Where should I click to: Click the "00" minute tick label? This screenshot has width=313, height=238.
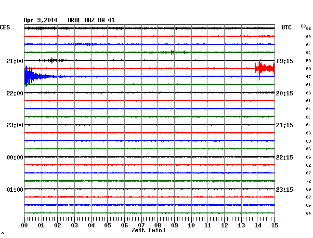(25, 225)
